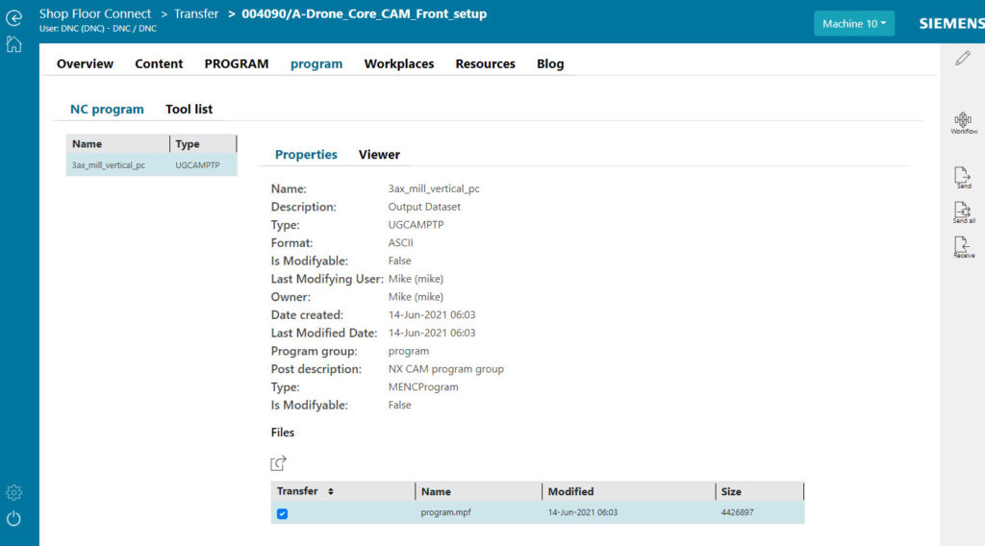The height and width of the screenshot is (546, 985).
Task: Click the Program group value program
Action: click(408, 351)
